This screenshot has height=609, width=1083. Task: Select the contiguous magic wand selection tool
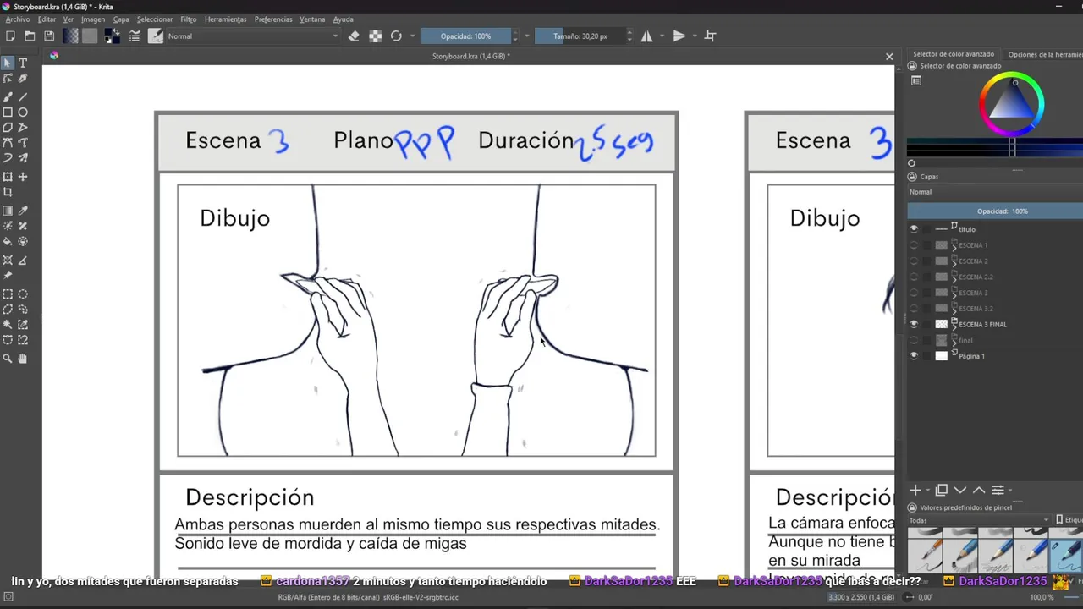pos(8,325)
